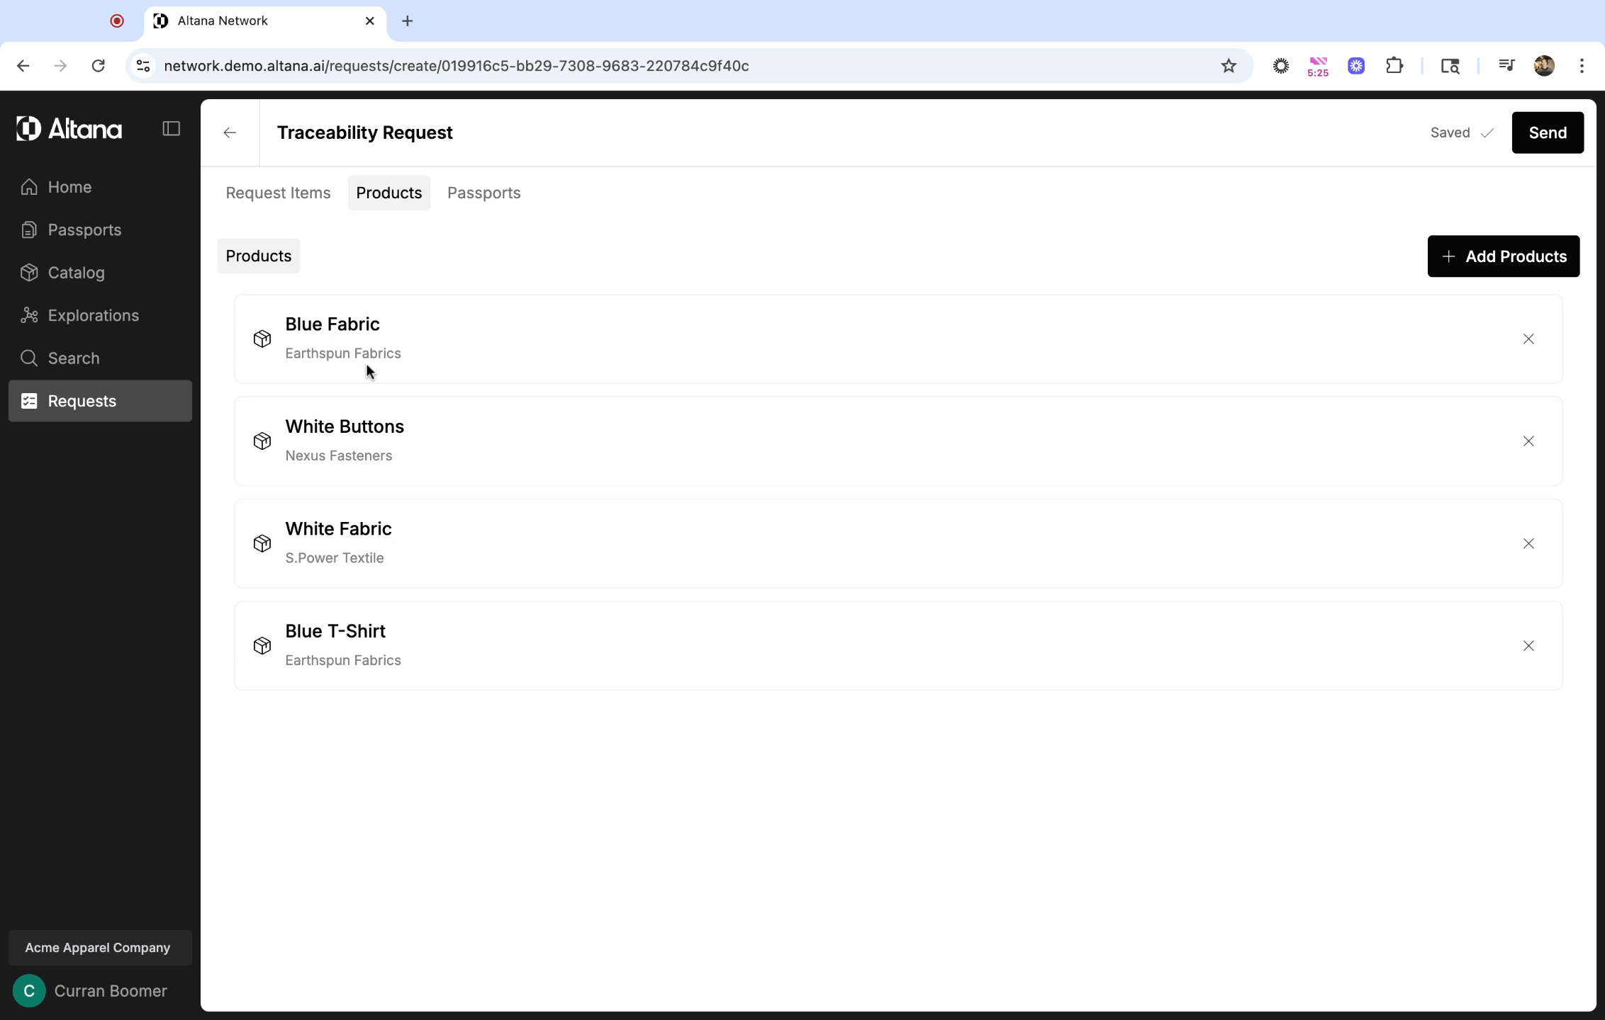Remove Blue Fabric from products list

pyautogui.click(x=1528, y=339)
